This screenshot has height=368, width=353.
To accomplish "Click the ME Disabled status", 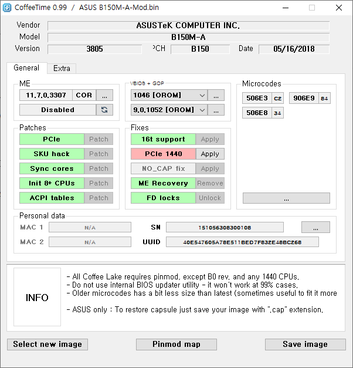I will coord(57,110).
